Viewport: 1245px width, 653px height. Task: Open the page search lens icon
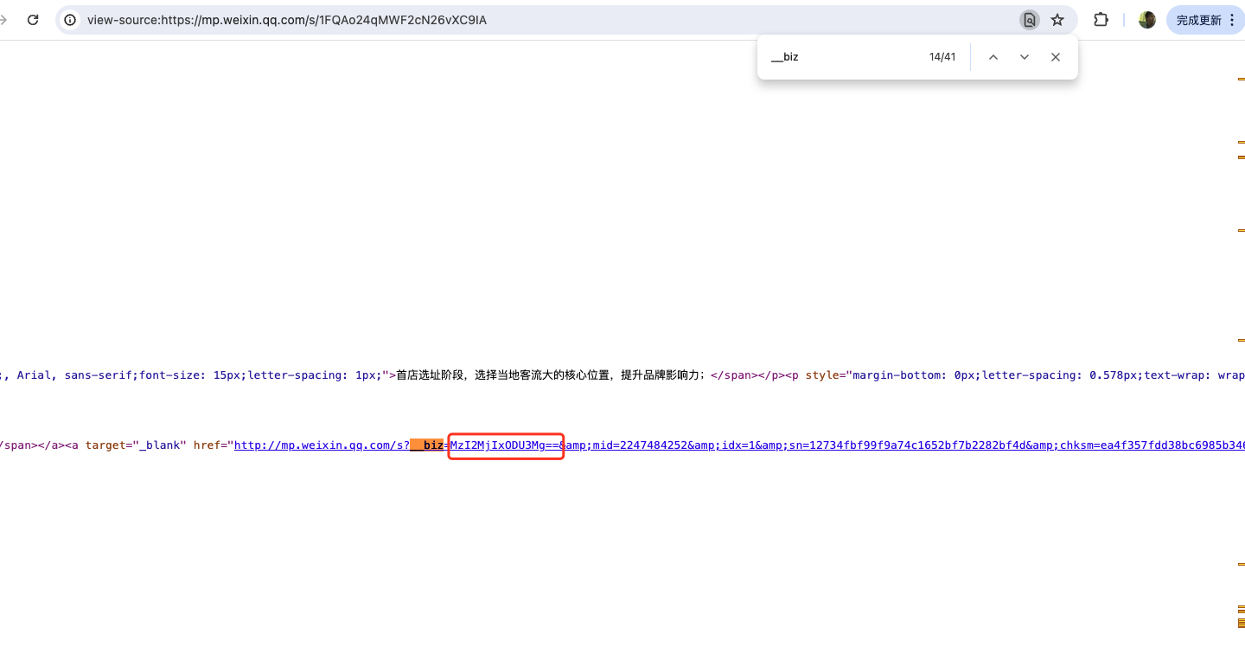click(1029, 20)
